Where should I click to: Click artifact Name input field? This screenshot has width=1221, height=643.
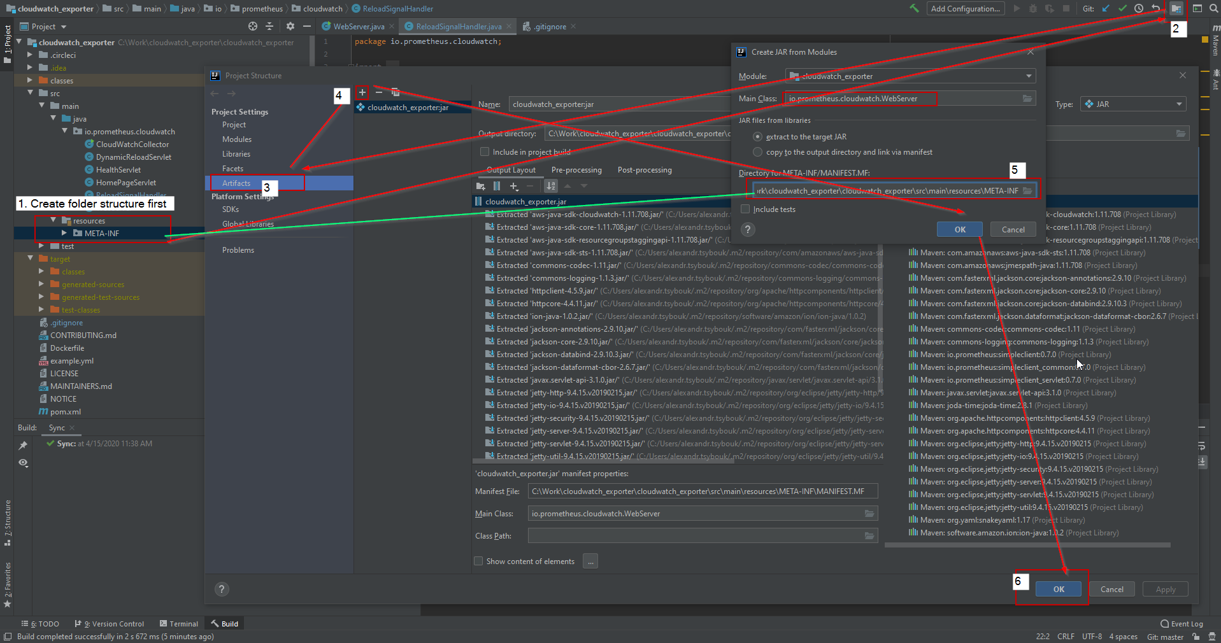621,104
